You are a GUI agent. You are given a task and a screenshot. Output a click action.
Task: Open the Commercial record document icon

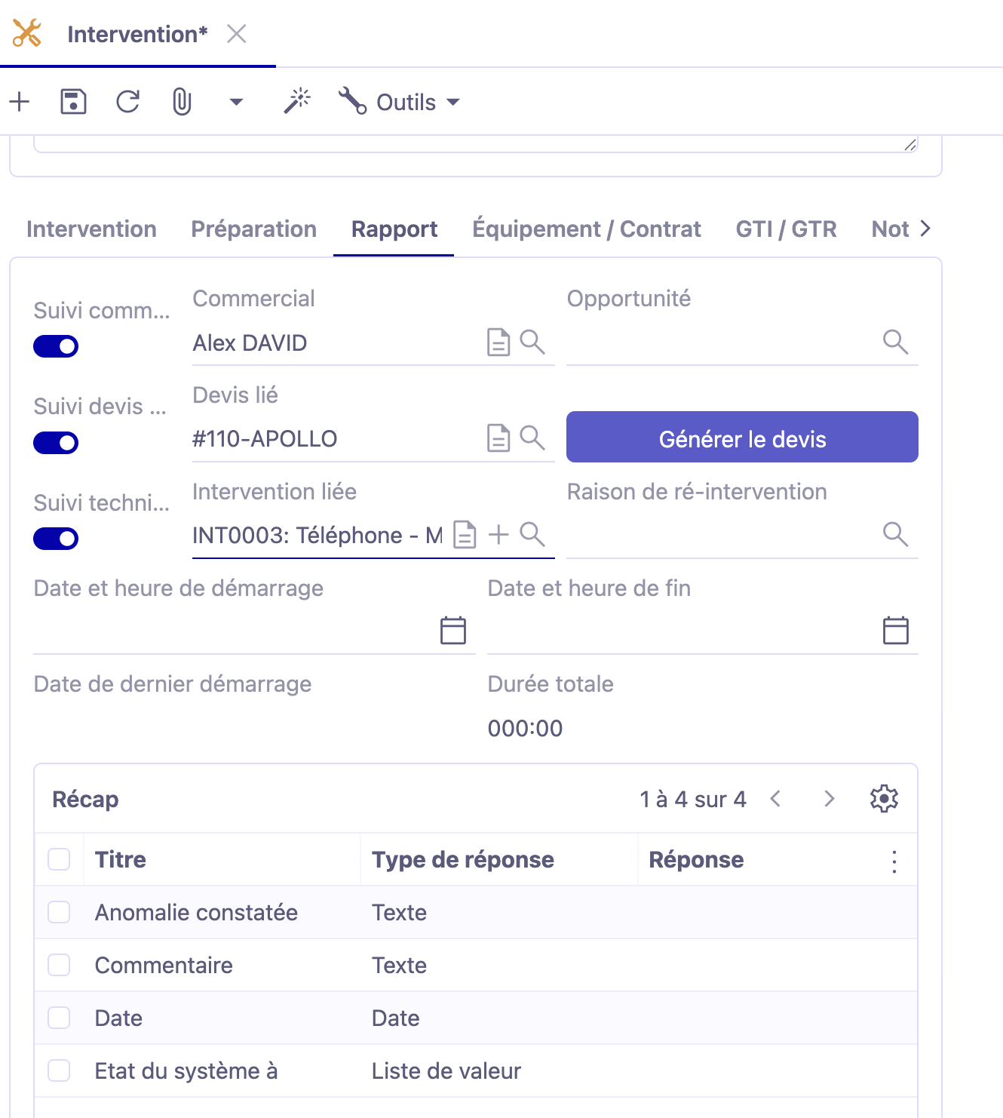[498, 342]
